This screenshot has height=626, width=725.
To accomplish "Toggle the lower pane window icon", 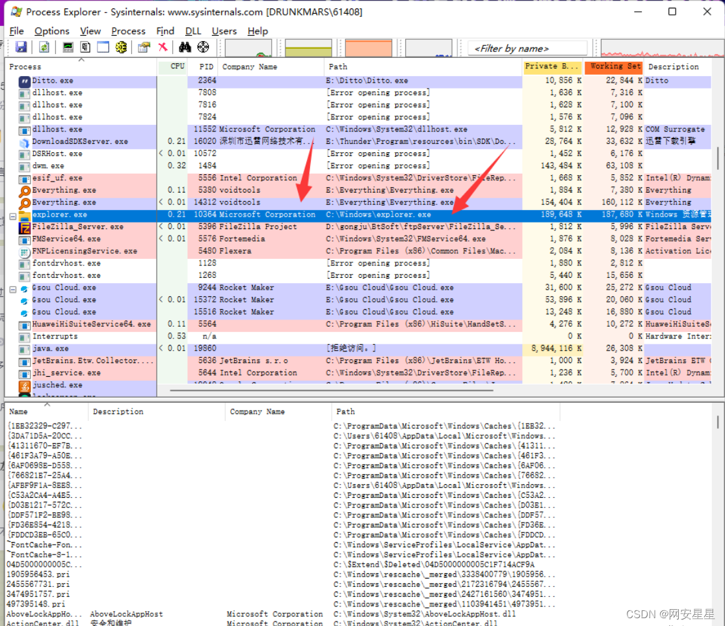I will click(103, 48).
